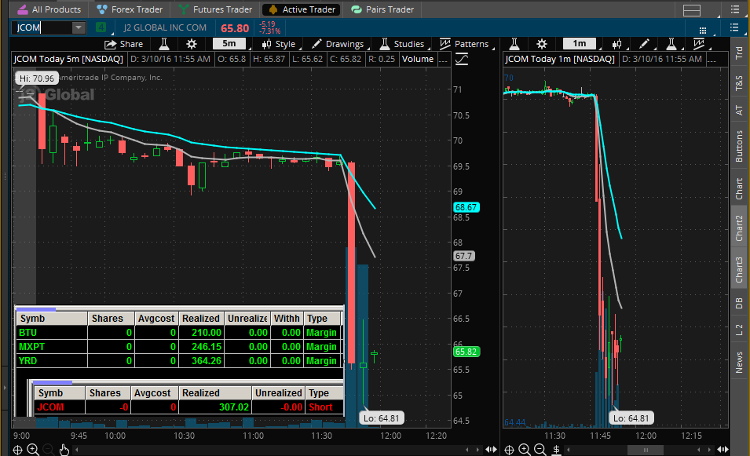Zoom in on the 1m chart
The width and height of the screenshot is (750, 456).
tap(525, 450)
